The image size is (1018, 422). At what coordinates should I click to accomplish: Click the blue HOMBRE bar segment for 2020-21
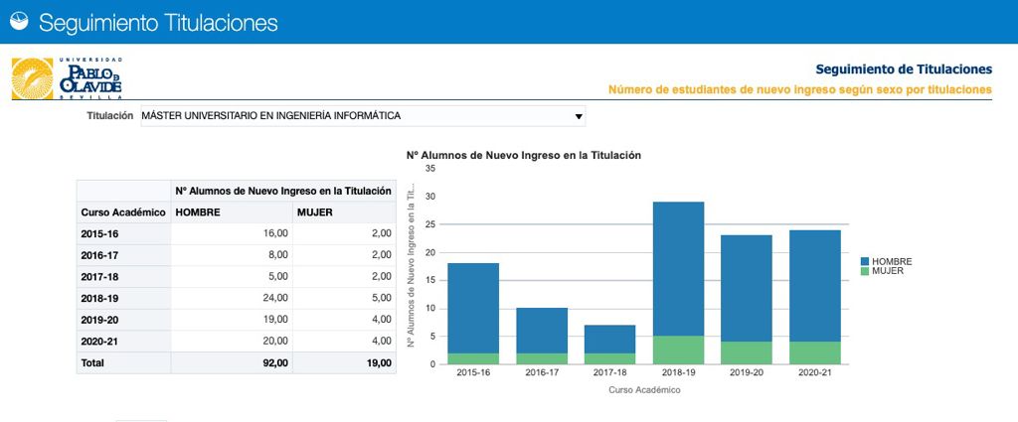click(815, 286)
